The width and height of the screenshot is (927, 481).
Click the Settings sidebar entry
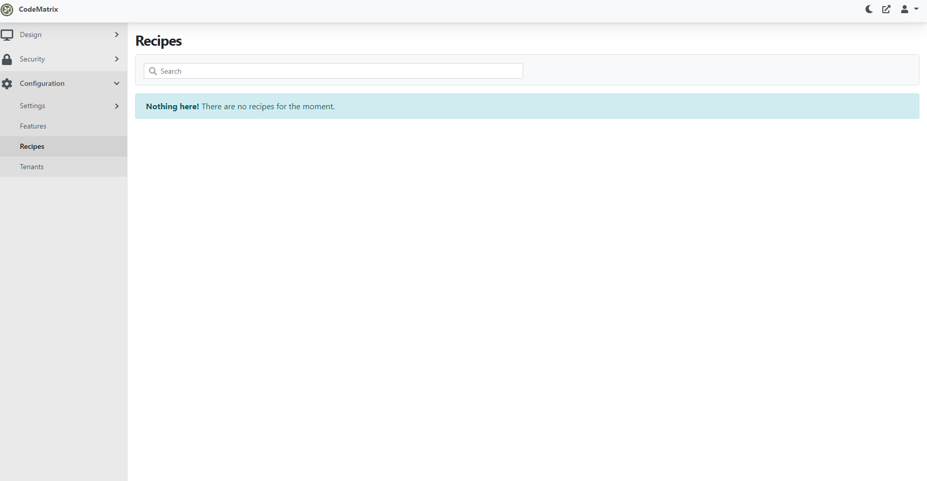click(32, 106)
